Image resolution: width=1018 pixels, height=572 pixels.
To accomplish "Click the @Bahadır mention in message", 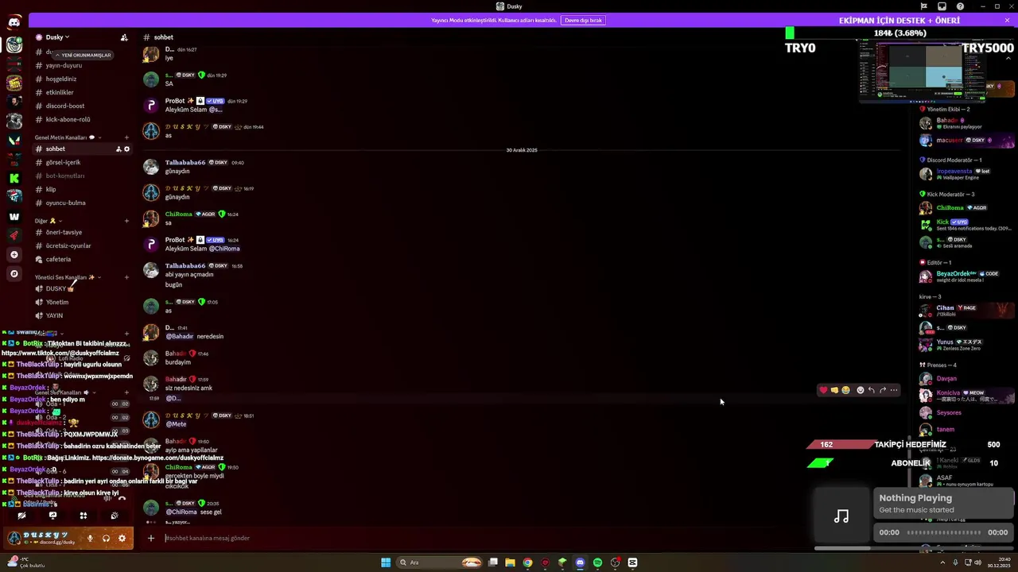I will (x=180, y=336).
